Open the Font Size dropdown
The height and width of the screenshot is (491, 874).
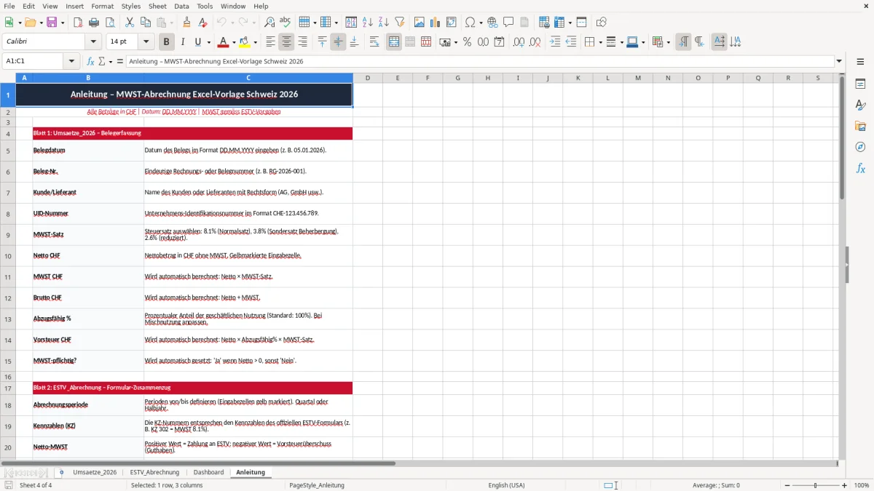click(x=146, y=42)
